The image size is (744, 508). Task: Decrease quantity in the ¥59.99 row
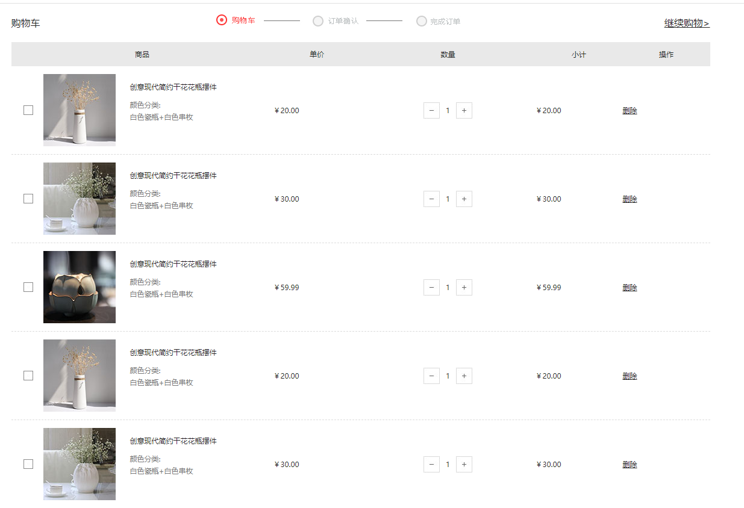431,287
